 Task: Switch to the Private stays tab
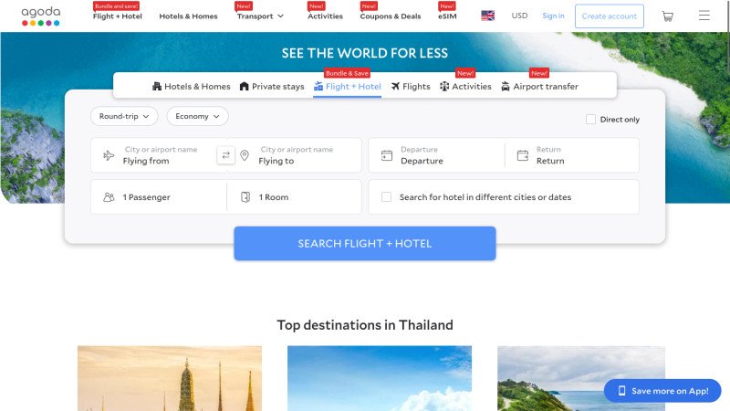pyautogui.click(x=272, y=86)
